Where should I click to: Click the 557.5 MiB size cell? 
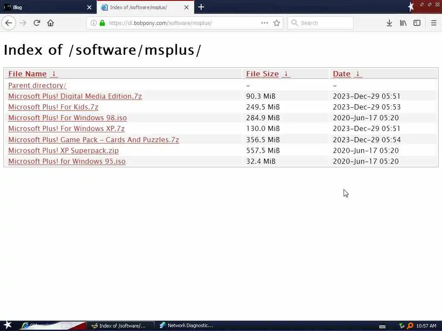(263, 150)
